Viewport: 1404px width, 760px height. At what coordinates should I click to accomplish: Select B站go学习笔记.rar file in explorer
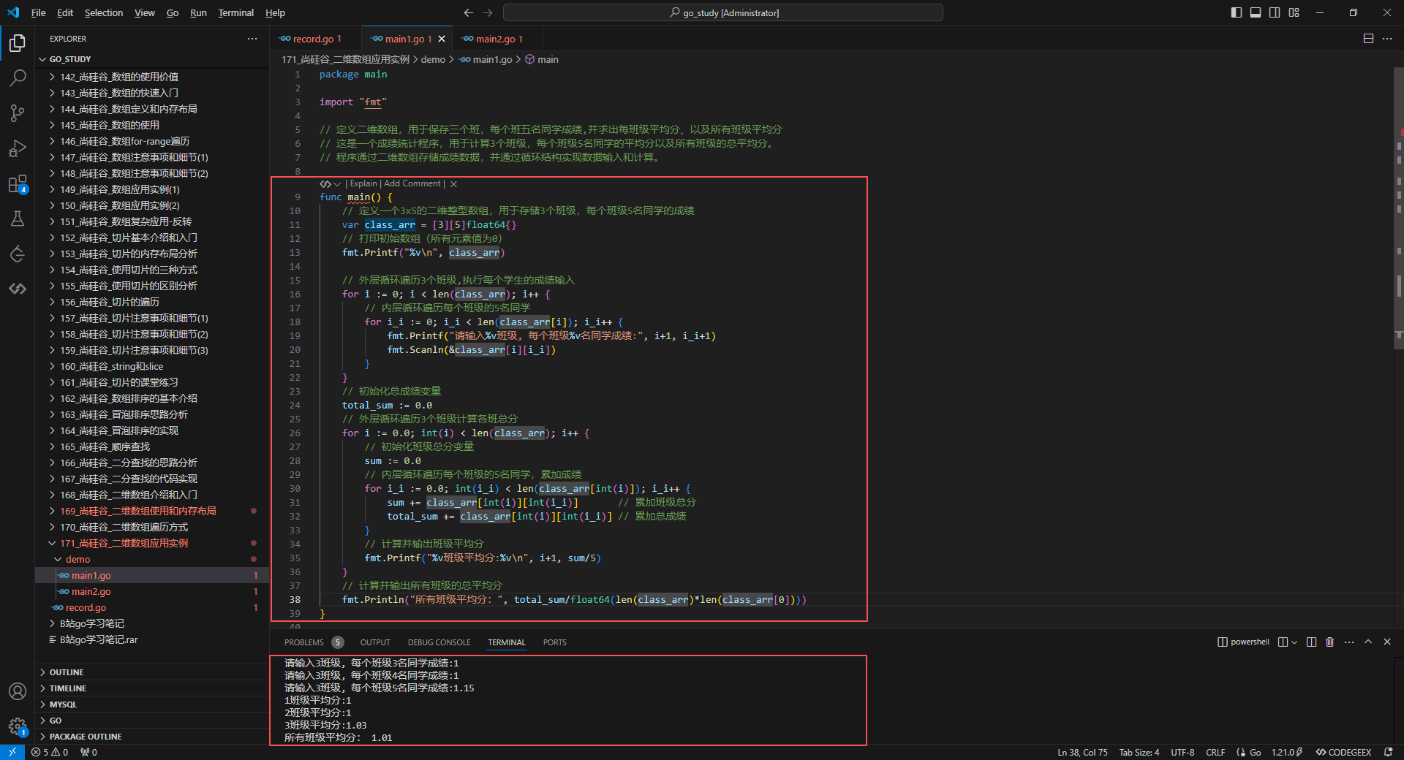point(152,639)
